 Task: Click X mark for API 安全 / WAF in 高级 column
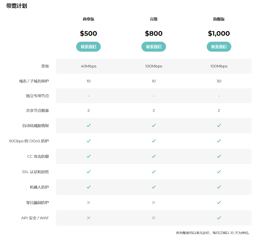154,218
